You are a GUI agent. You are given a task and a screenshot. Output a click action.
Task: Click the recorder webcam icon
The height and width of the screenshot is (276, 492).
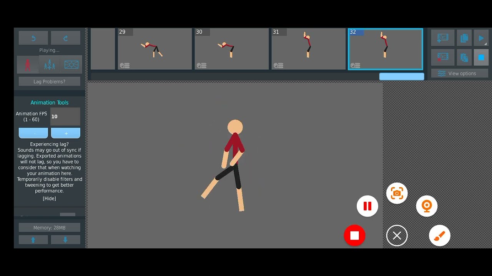tap(427, 206)
